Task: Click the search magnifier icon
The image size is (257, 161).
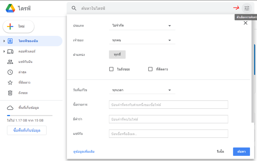Action: [x=74, y=8]
